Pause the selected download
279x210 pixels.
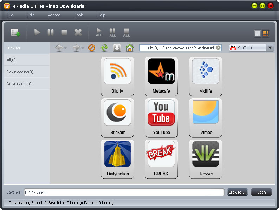tap(51, 33)
